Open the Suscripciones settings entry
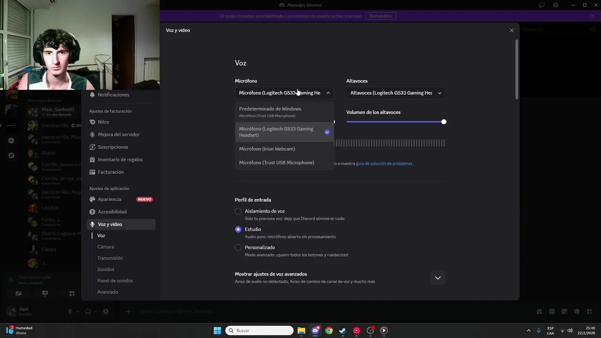 (x=121, y=147)
